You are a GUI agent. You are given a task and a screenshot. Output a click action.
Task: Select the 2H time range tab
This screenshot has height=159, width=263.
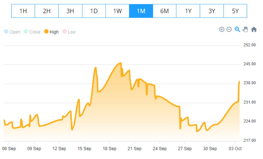click(47, 11)
